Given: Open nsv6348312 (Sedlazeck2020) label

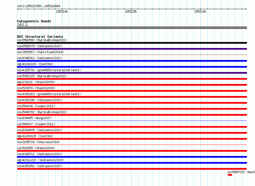Looking at the screenshot, I should coord(40,58).
